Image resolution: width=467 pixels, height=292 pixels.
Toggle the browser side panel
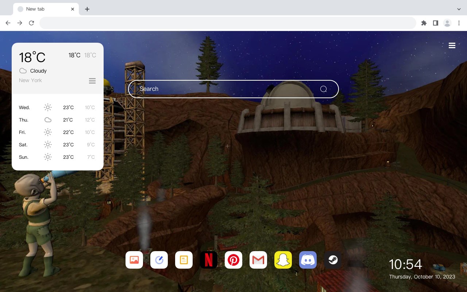[x=435, y=23]
